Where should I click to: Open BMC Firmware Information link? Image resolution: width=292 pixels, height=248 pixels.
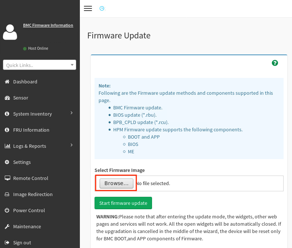[x=48, y=25]
